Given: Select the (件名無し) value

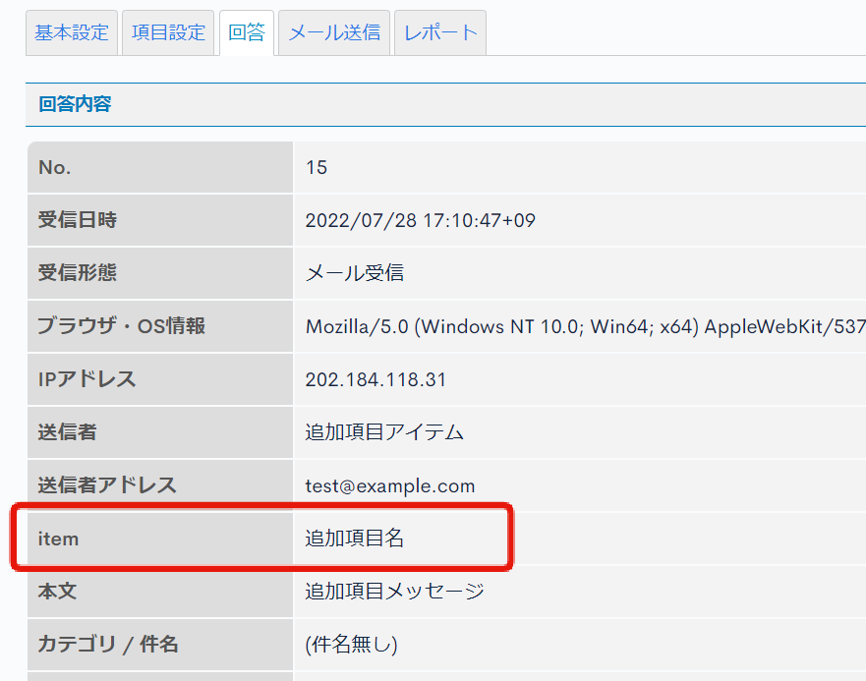Looking at the screenshot, I should pyautogui.click(x=351, y=644).
